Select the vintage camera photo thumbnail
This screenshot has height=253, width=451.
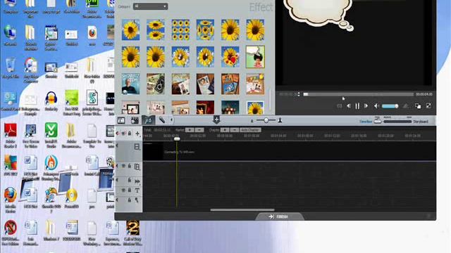tap(156, 84)
